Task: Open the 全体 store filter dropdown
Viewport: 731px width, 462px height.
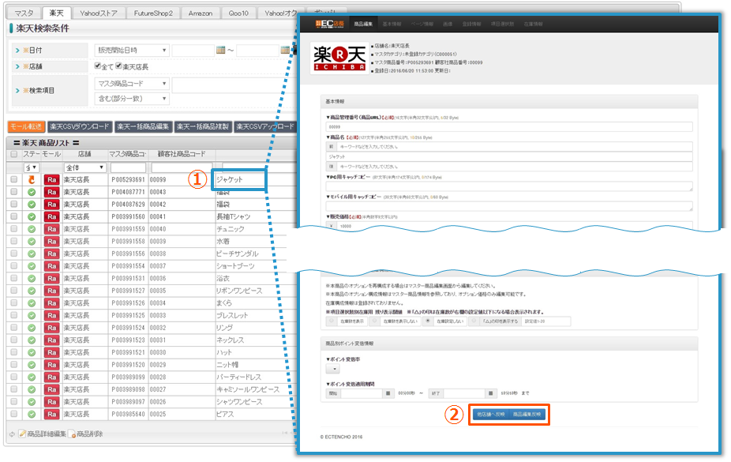Action: click(x=84, y=167)
